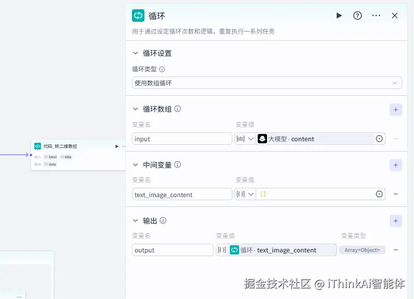Click the 代码_转二维数组 node title
The image size is (414, 299).
click(x=60, y=146)
